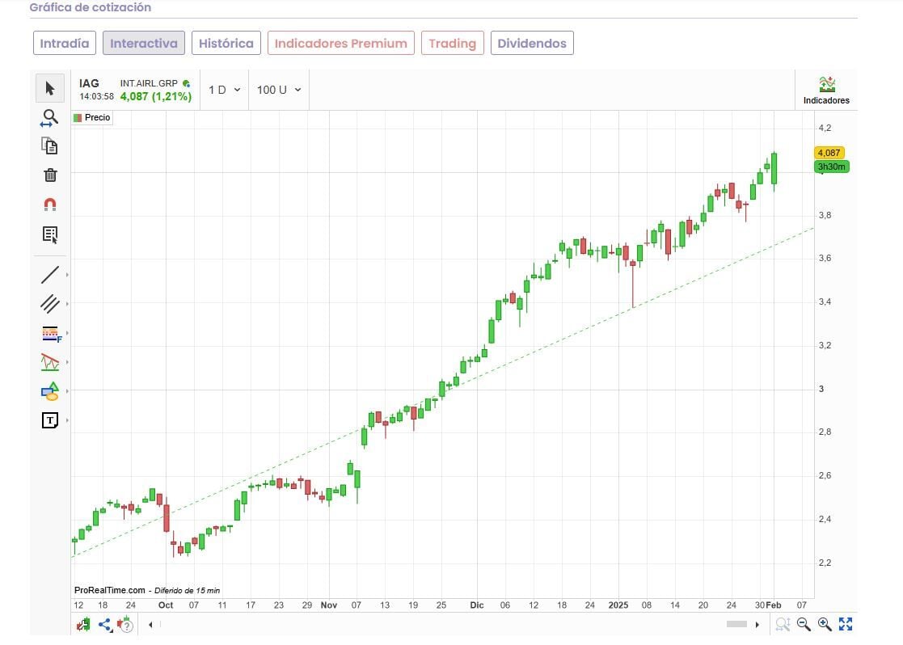Toggle fullscreen chart expand icon
The height and width of the screenshot is (645, 903).
pos(846,624)
